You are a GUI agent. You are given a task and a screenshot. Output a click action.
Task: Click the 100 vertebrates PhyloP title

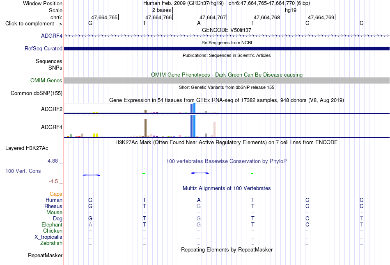[x=227, y=161]
